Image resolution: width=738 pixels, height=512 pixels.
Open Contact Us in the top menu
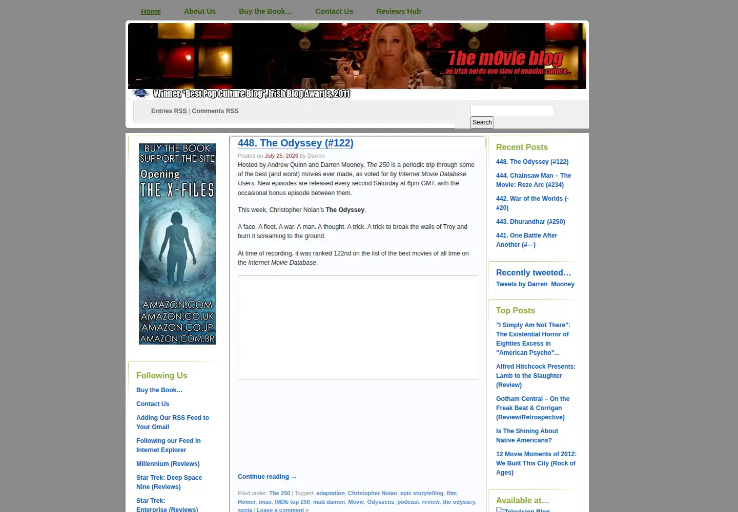coord(334,11)
